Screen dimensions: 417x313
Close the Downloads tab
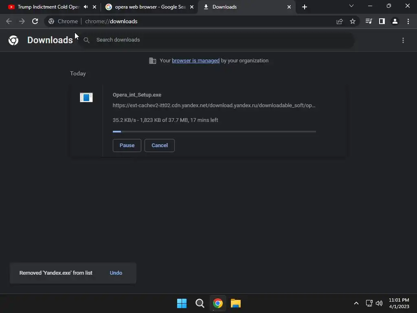tap(289, 7)
